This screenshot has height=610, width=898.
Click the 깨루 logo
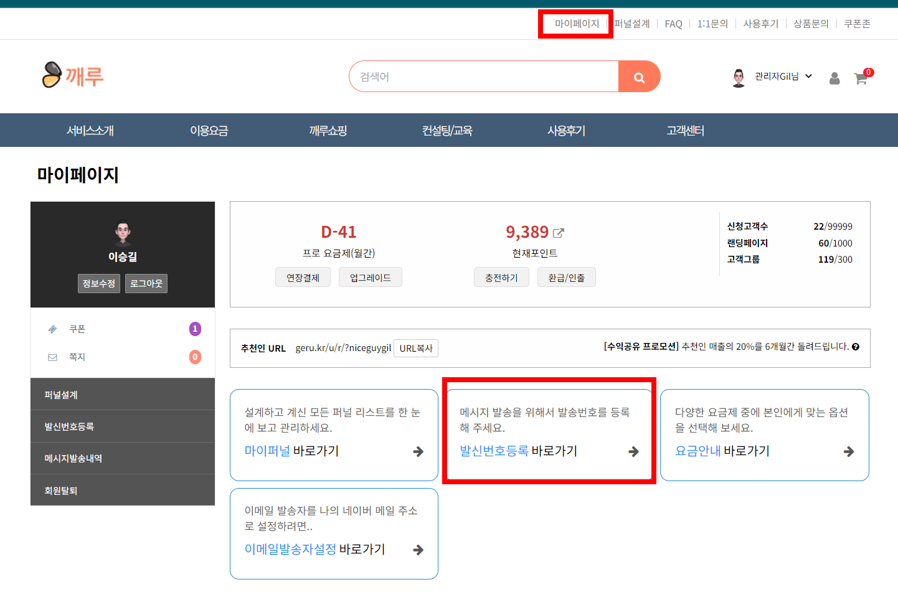pyautogui.click(x=73, y=75)
